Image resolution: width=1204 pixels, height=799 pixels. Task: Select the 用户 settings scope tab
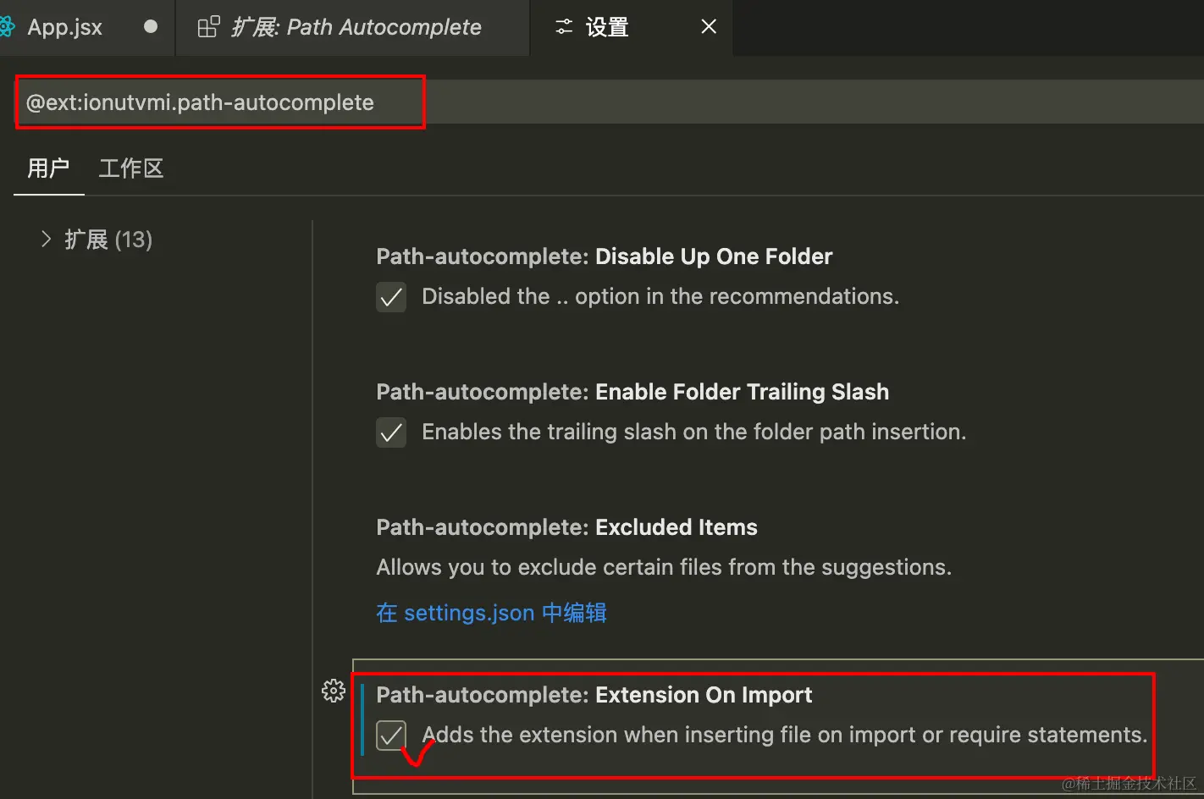[x=48, y=168]
